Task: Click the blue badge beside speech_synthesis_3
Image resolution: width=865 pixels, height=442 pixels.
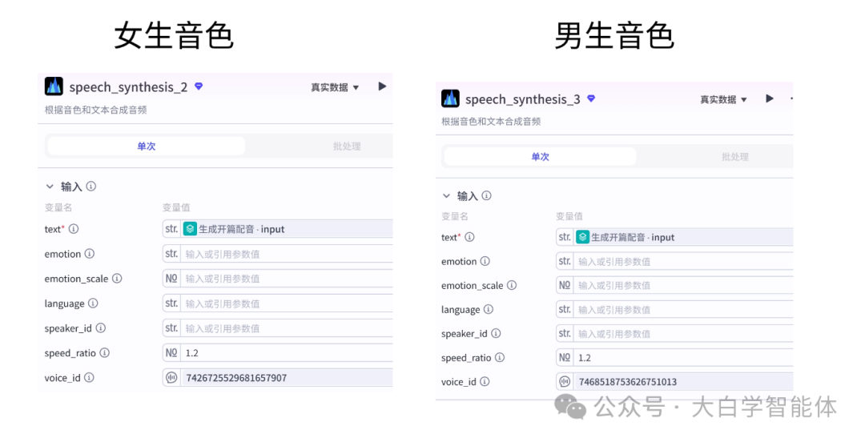Action: coord(591,98)
